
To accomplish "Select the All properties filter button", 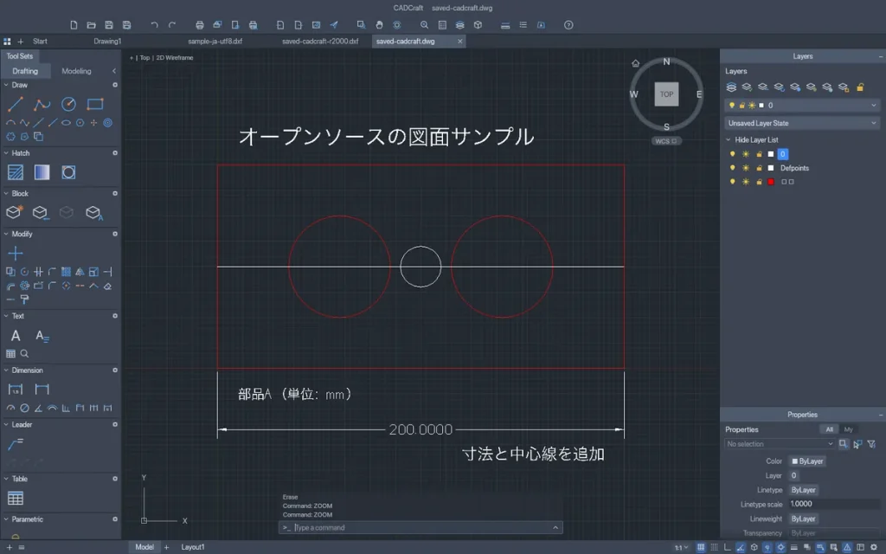I will (829, 429).
